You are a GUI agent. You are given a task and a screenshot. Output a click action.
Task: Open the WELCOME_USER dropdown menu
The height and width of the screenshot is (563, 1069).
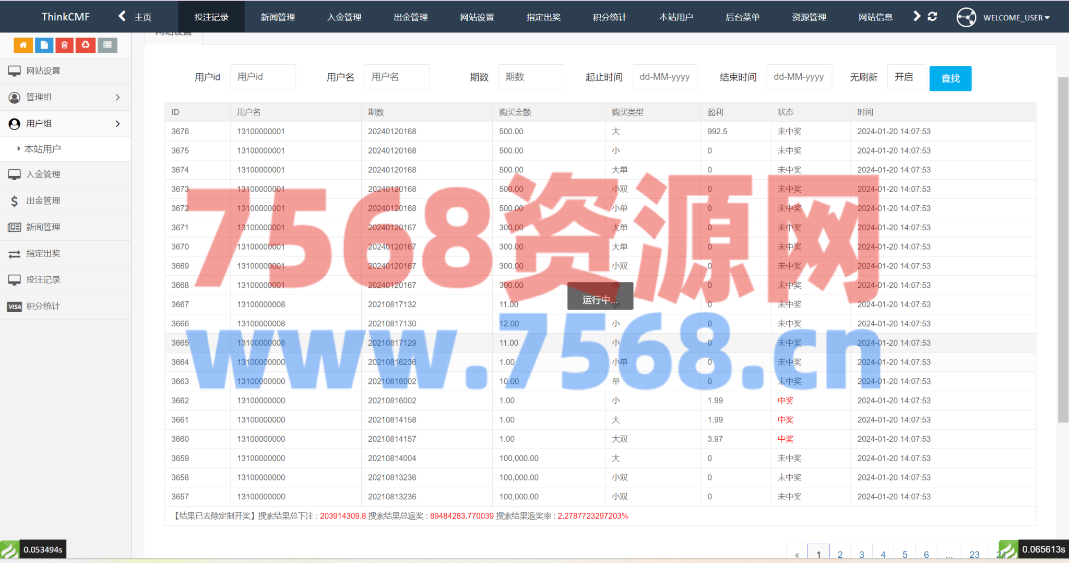coord(1015,18)
